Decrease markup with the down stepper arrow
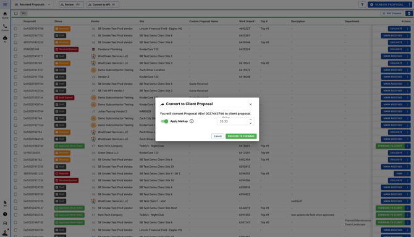 (x=251, y=123)
